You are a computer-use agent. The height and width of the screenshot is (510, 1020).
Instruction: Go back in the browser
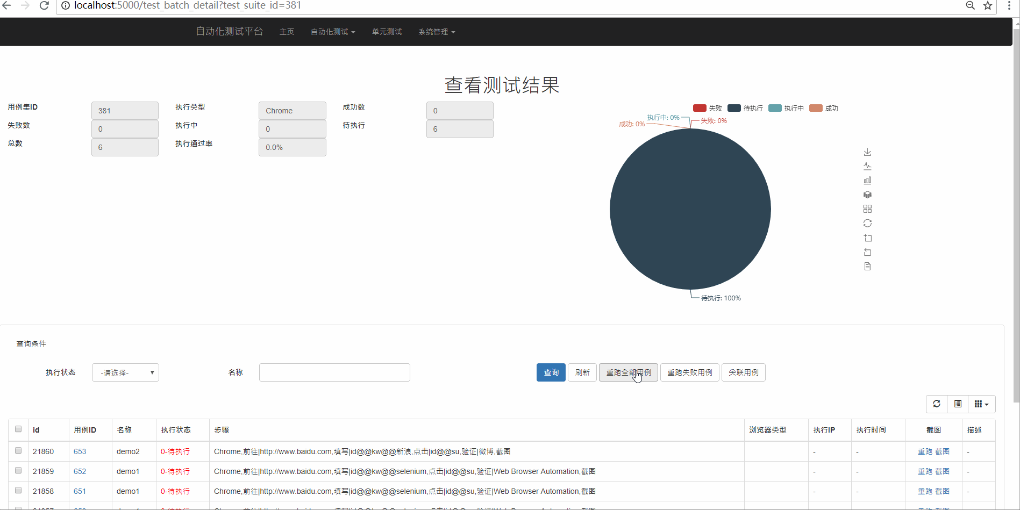pyautogui.click(x=7, y=5)
